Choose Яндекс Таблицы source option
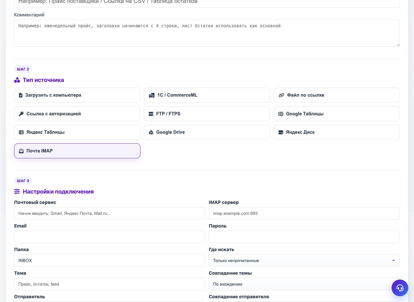414x302 pixels. (77, 132)
